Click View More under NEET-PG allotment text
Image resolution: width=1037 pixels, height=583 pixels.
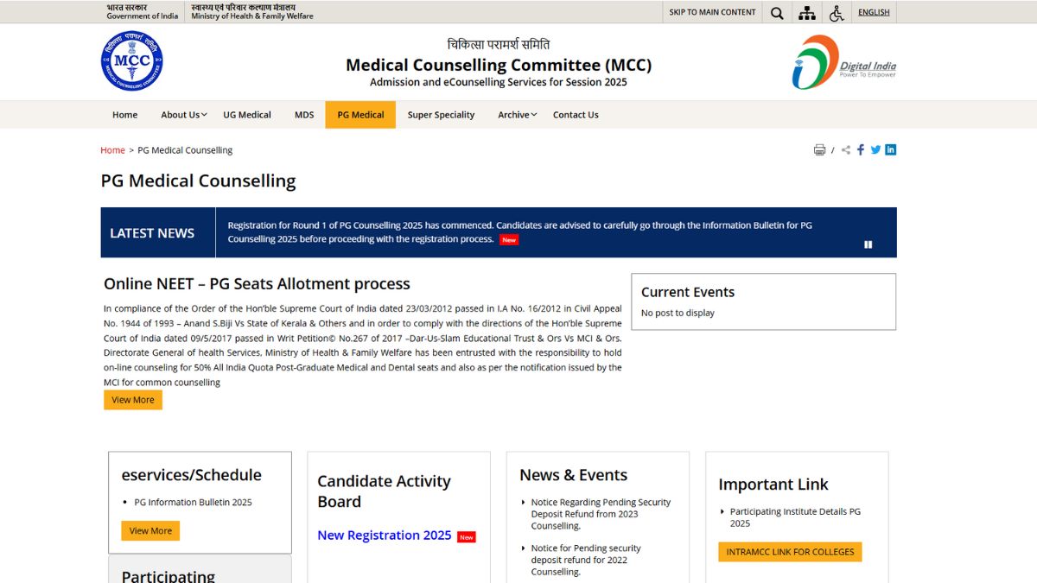[133, 400]
